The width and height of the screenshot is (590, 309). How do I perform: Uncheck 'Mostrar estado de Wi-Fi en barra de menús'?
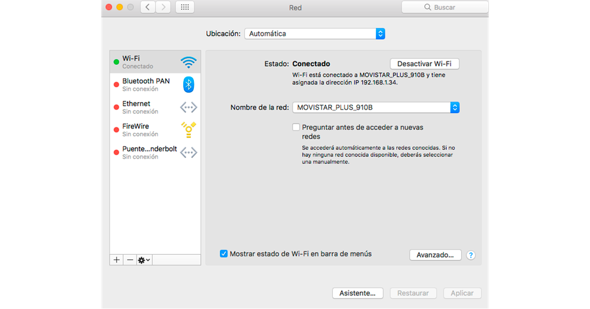pos(223,254)
